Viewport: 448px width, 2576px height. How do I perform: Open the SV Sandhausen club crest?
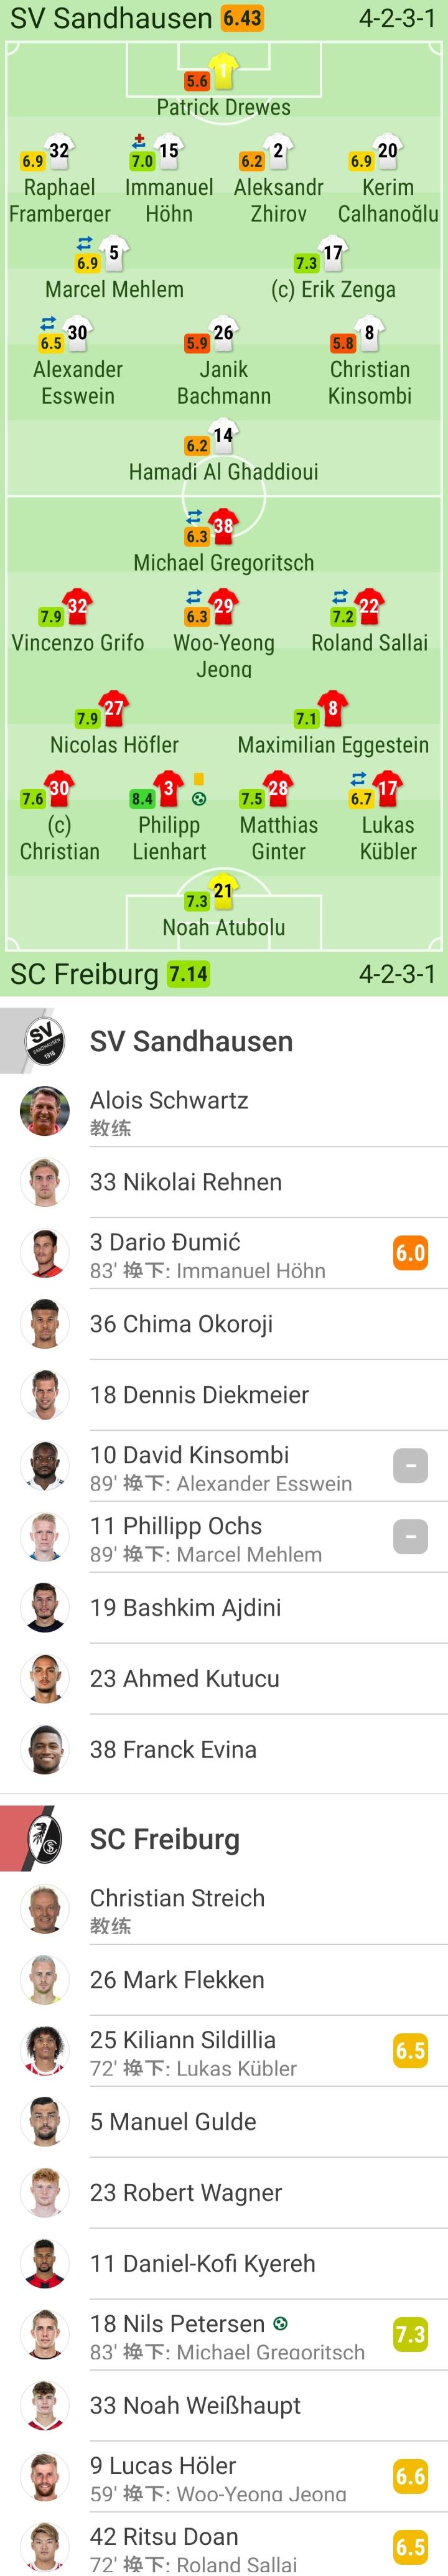pos(44,1041)
